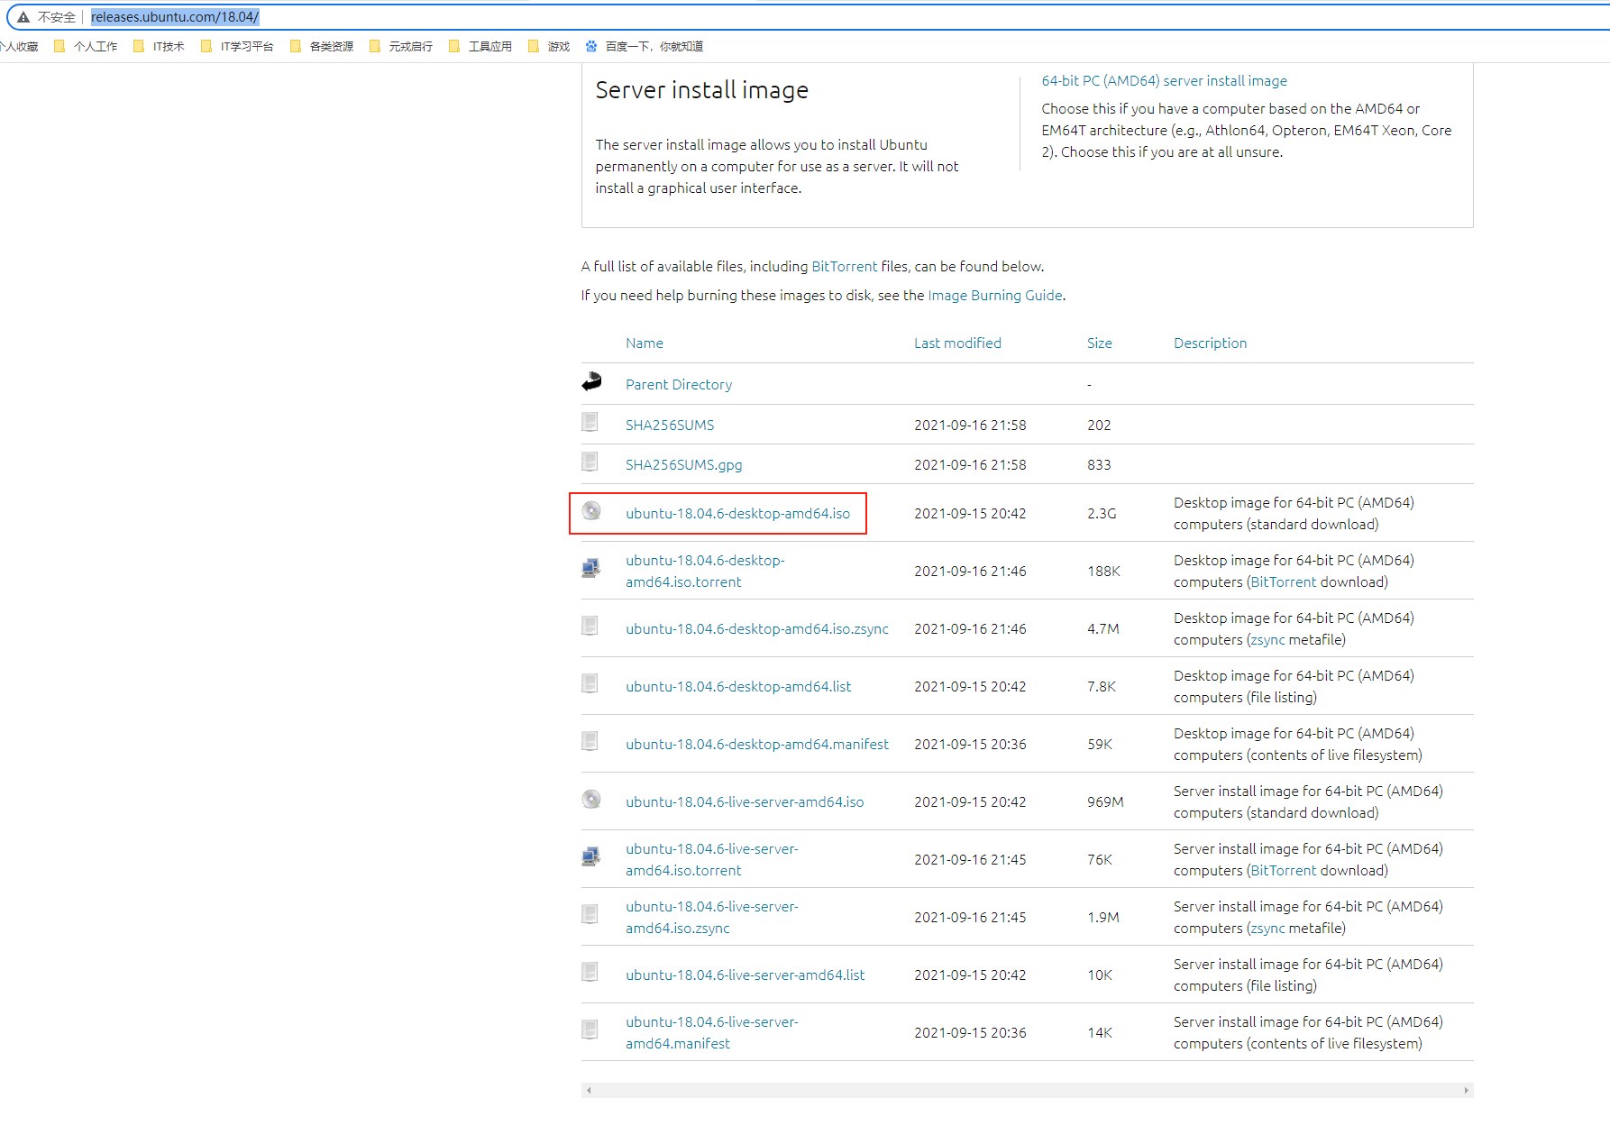Click BitTorrent link in desktop torrent description
Screen dimensions: 1610x1135
[x=1284, y=582]
